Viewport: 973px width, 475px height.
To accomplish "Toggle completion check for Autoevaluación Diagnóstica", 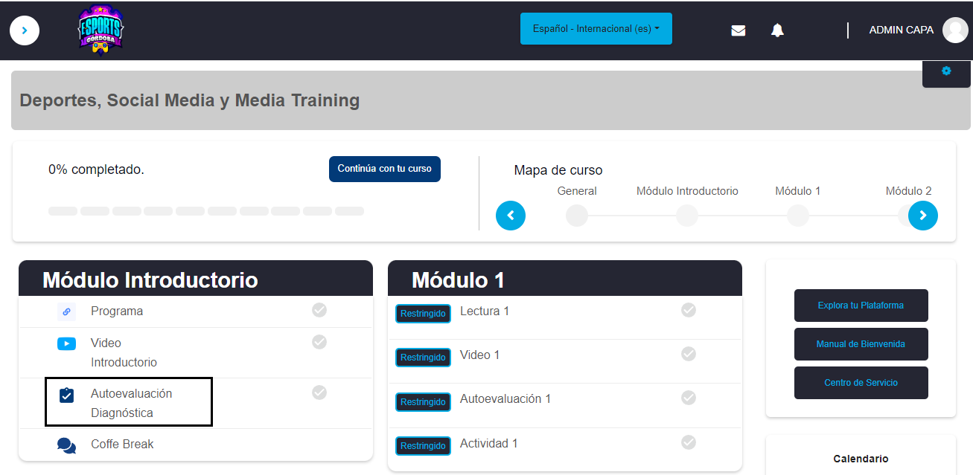I will click(319, 392).
